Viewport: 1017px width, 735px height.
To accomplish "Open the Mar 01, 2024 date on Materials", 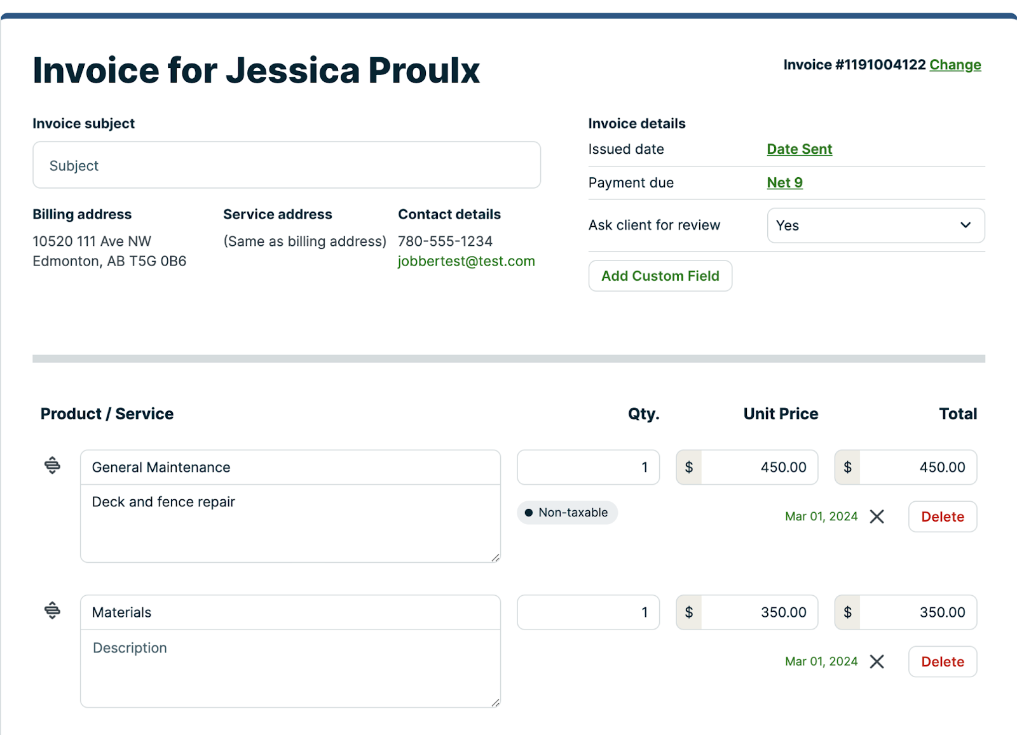I will pos(821,662).
